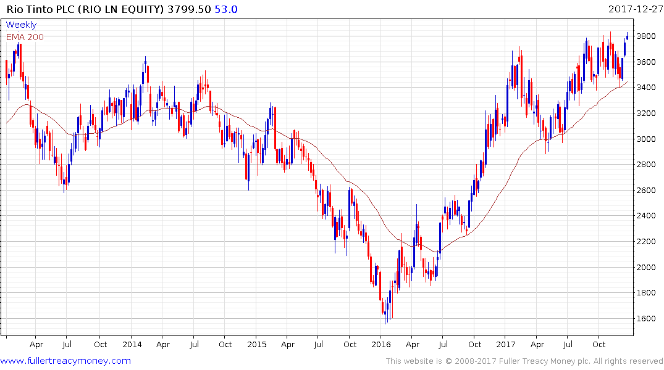Click the 3000 price axis label
The image size is (664, 370).
click(646, 139)
